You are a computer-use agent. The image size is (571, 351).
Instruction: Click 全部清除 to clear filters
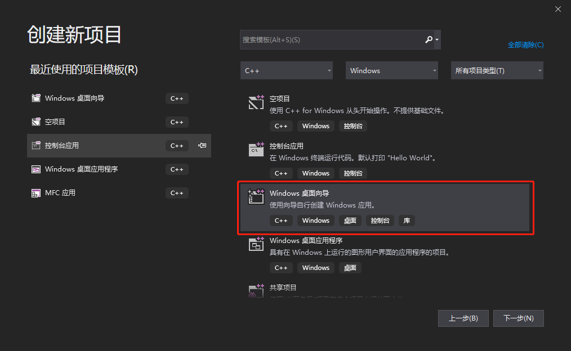[525, 45]
